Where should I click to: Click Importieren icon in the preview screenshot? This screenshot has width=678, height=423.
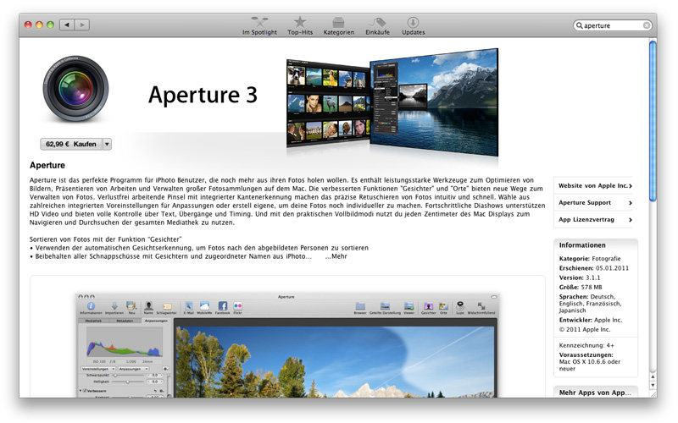[x=114, y=308]
